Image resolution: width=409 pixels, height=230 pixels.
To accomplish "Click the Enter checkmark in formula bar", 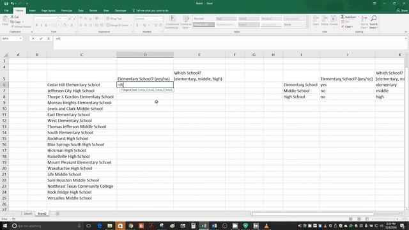I will 41,38.
